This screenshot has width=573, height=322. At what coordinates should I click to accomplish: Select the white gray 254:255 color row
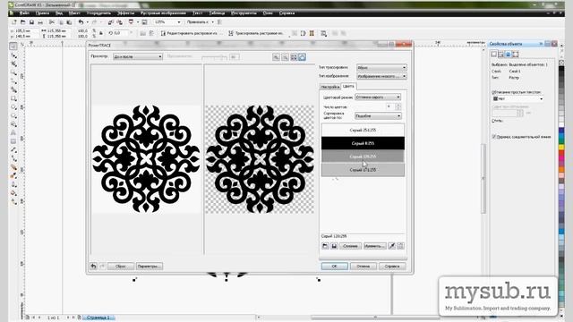[363, 130]
